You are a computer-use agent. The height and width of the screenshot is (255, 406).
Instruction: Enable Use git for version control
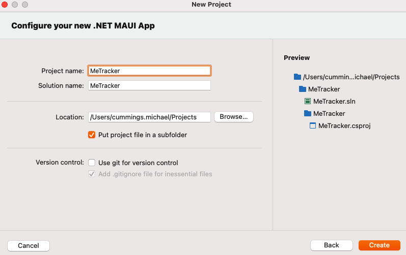point(92,163)
